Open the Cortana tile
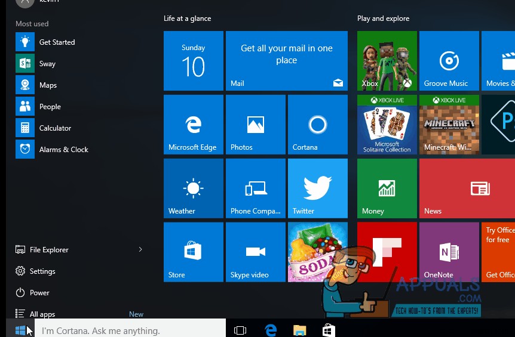Viewport: 515px width, 337px height. click(318, 125)
